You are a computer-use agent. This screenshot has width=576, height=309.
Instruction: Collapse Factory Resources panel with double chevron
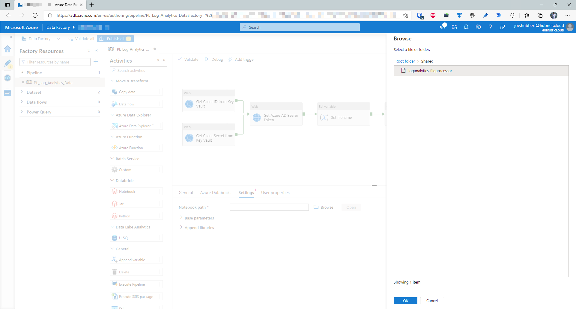coord(96,51)
